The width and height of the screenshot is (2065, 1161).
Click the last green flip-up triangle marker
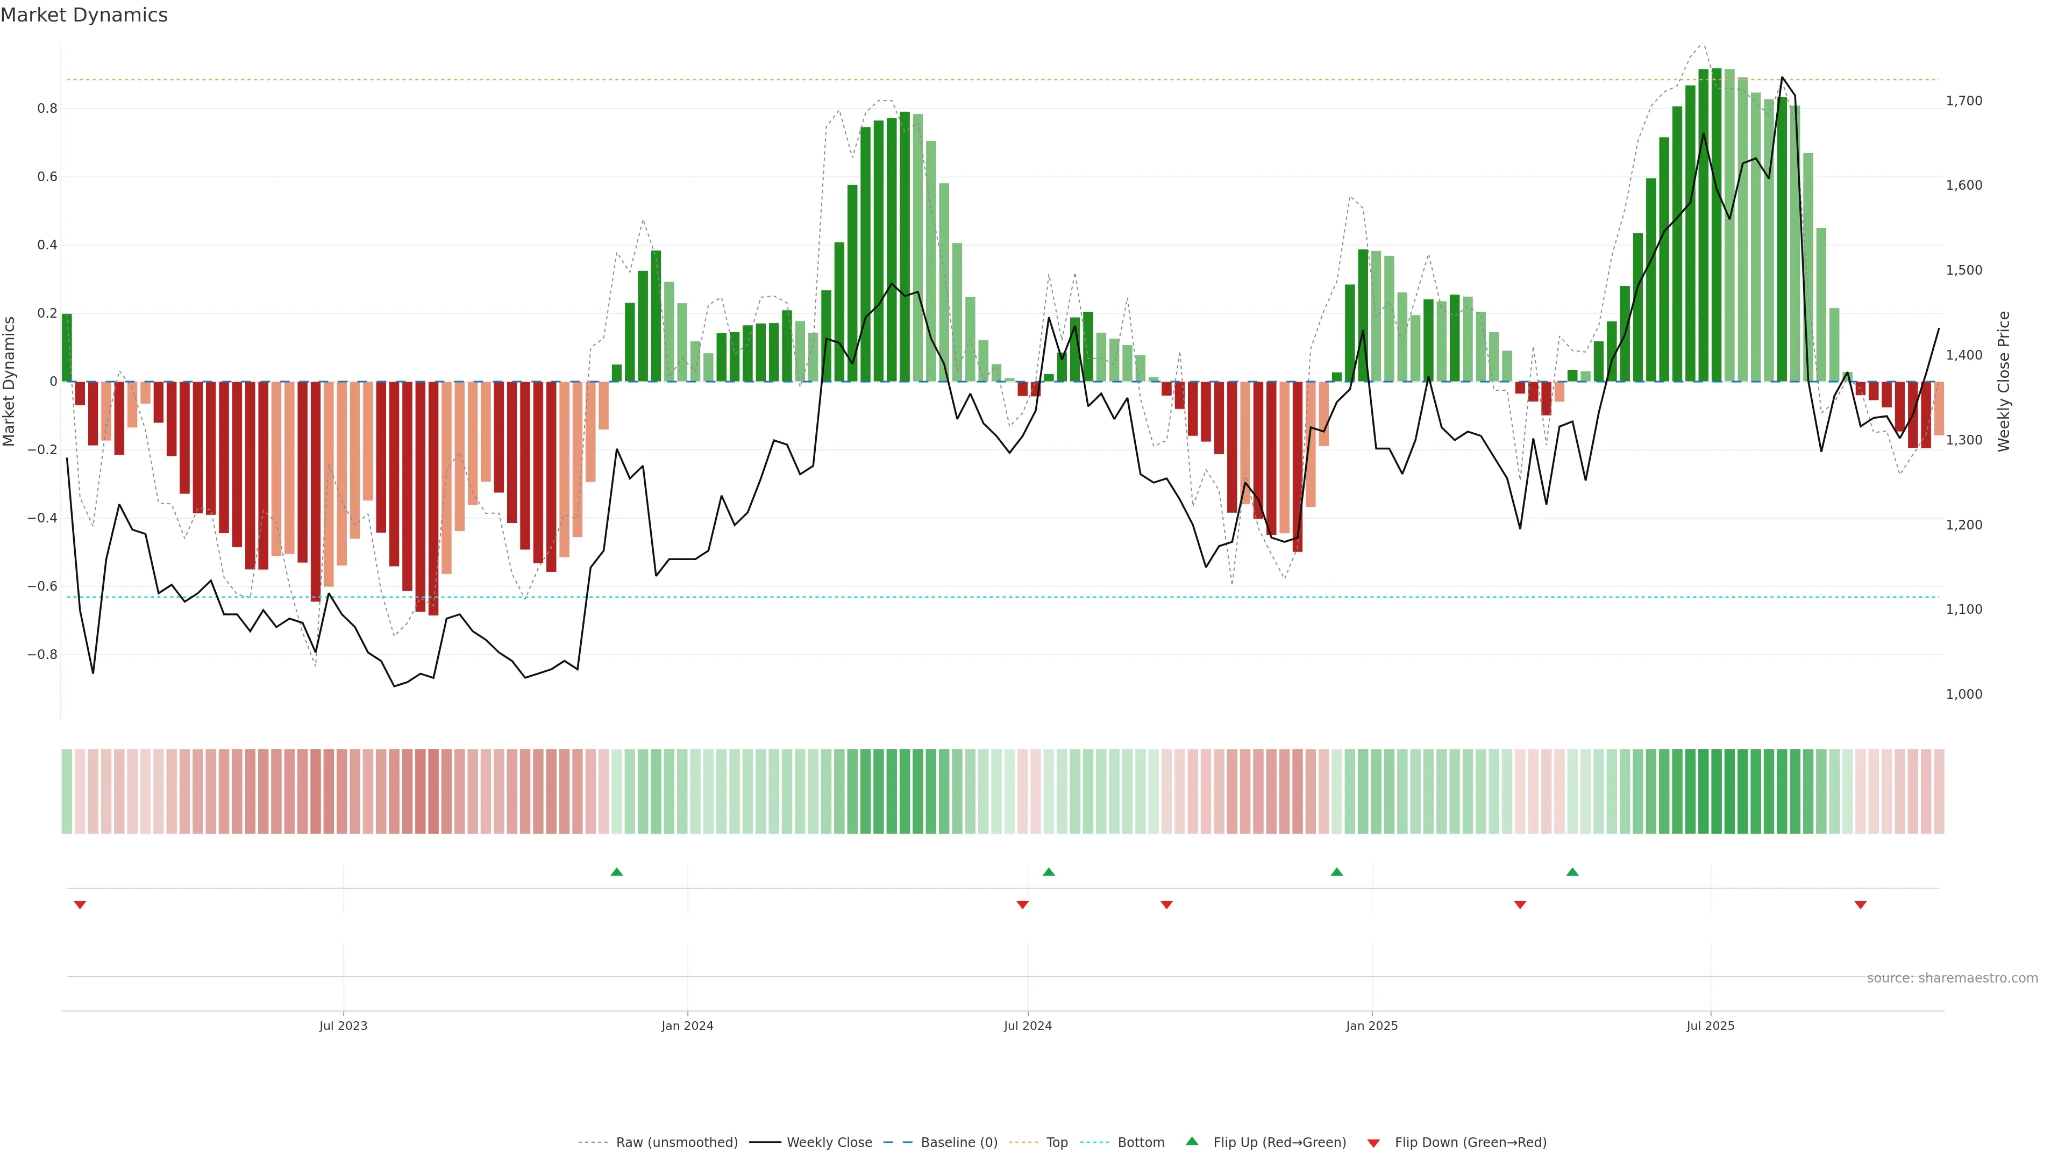tap(1572, 872)
